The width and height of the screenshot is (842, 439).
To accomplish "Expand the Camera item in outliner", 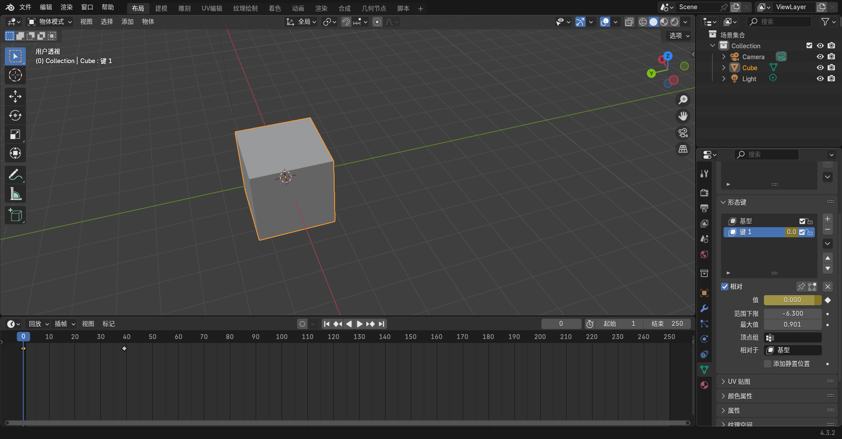I will click(x=724, y=57).
